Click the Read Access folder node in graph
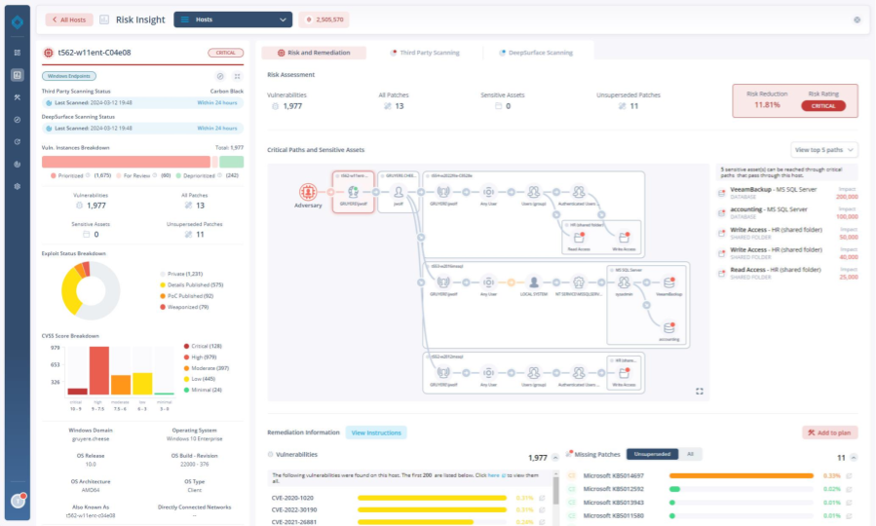876x526 pixels. tap(578, 238)
